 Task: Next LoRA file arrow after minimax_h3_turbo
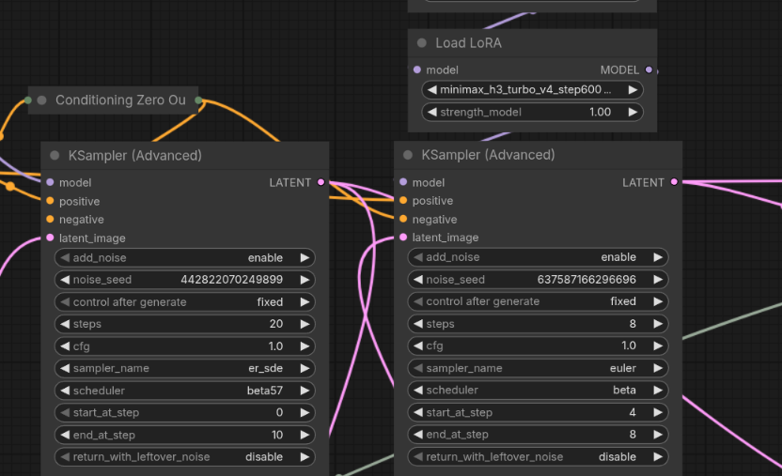pyautogui.click(x=633, y=89)
